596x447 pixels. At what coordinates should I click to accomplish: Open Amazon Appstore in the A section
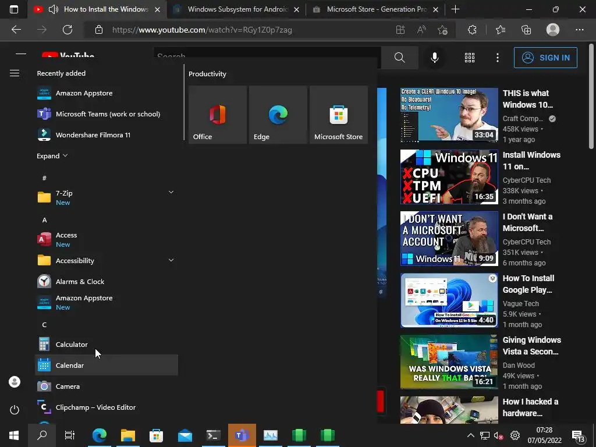(x=107, y=303)
